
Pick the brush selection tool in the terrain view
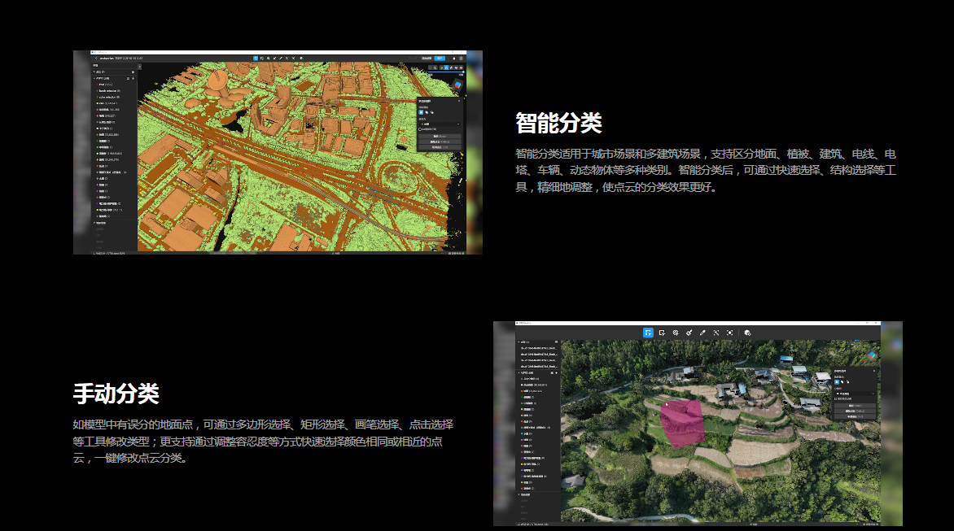click(x=689, y=333)
